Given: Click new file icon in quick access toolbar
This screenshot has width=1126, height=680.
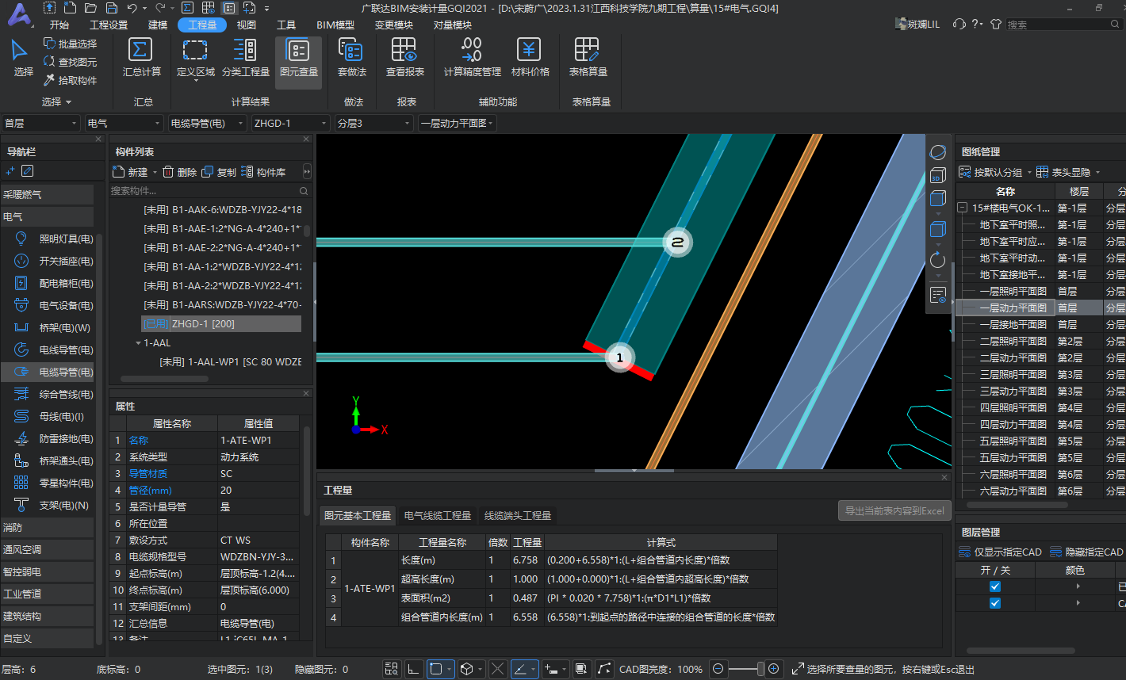Looking at the screenshot, I should point(70,8).
